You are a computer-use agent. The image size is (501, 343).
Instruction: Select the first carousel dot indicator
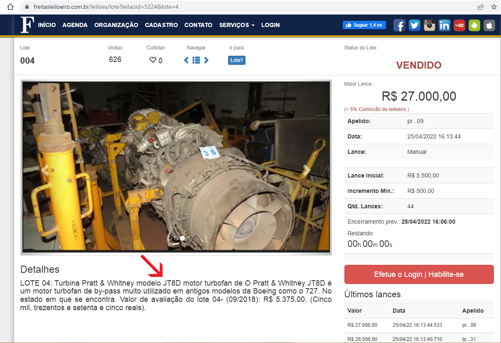[x=169, y=238]
